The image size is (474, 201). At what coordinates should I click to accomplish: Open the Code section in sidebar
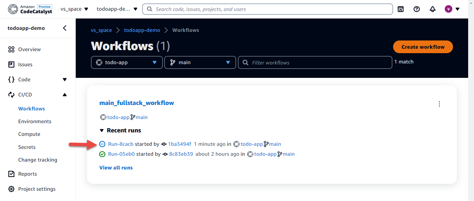point(24,80)
